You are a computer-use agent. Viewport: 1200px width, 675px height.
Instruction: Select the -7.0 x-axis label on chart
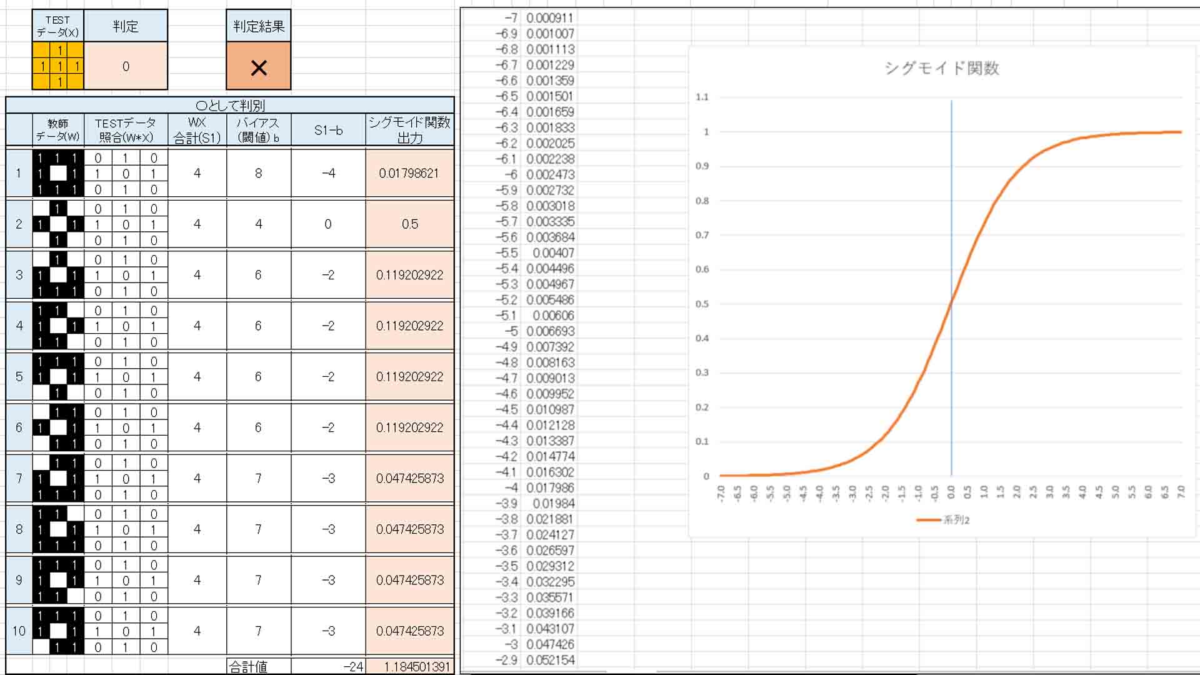721,493
